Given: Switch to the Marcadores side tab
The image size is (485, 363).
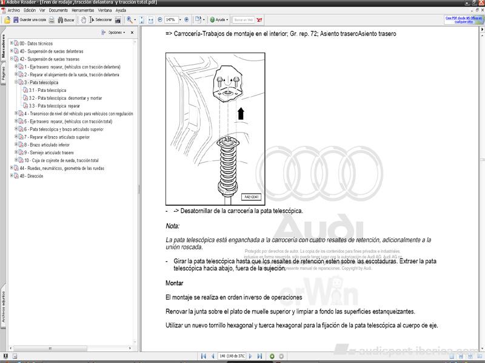Looking at the screenshot, I should click(x=3, y=46).
